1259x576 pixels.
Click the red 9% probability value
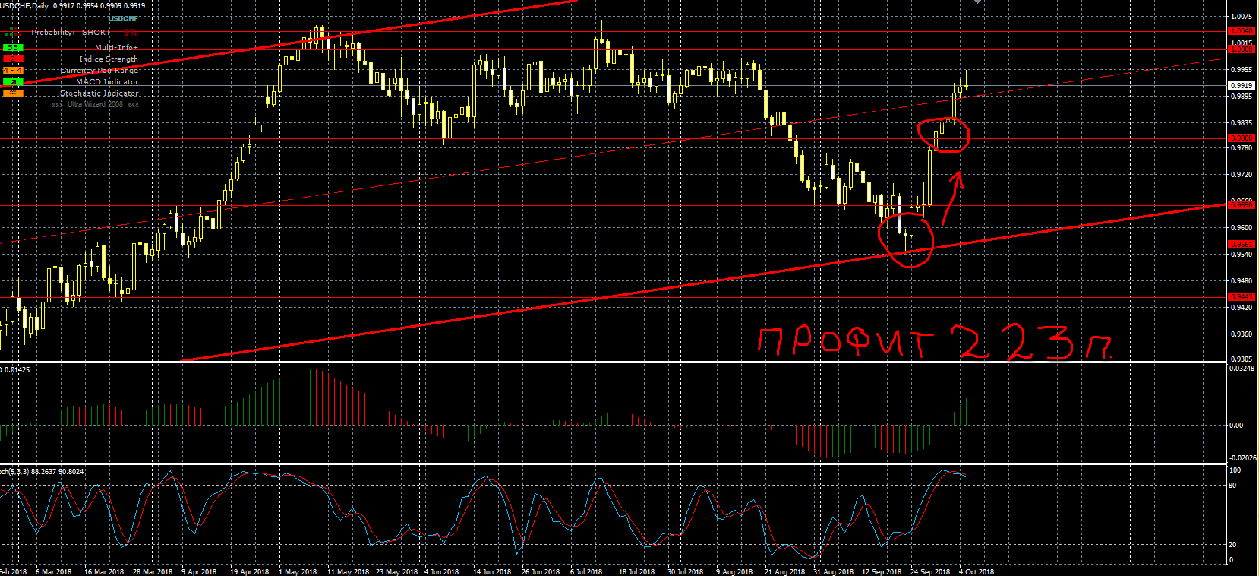click(131, 33)
